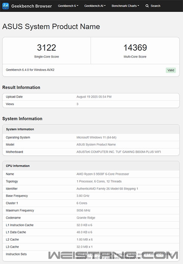Click the Identifier row label
This screenshot has width=183, height=264.
click(x=12, y=189)
